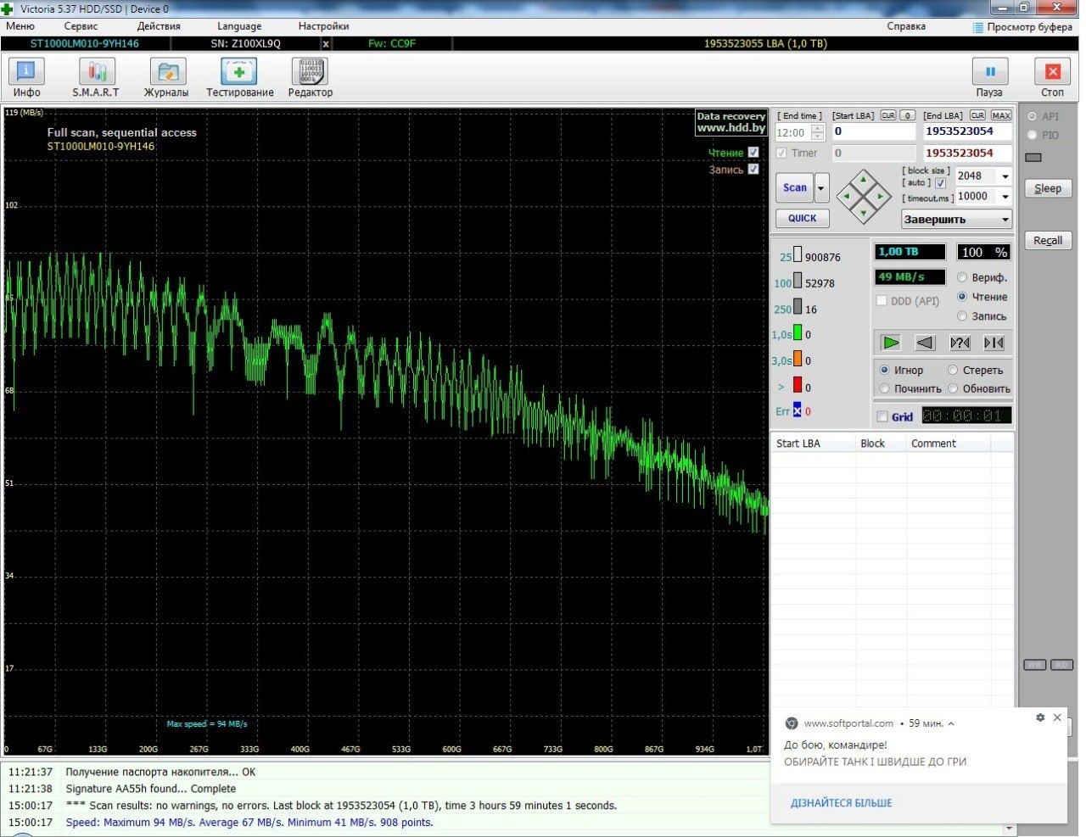Click the green forward scan play button
The image size is (1086, 837).
click(x=890, y=343)
